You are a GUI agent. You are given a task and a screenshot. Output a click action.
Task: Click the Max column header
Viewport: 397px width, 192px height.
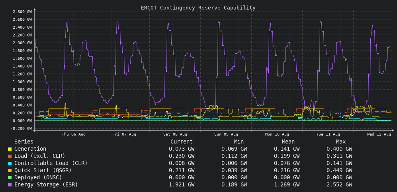click(341, 142)
